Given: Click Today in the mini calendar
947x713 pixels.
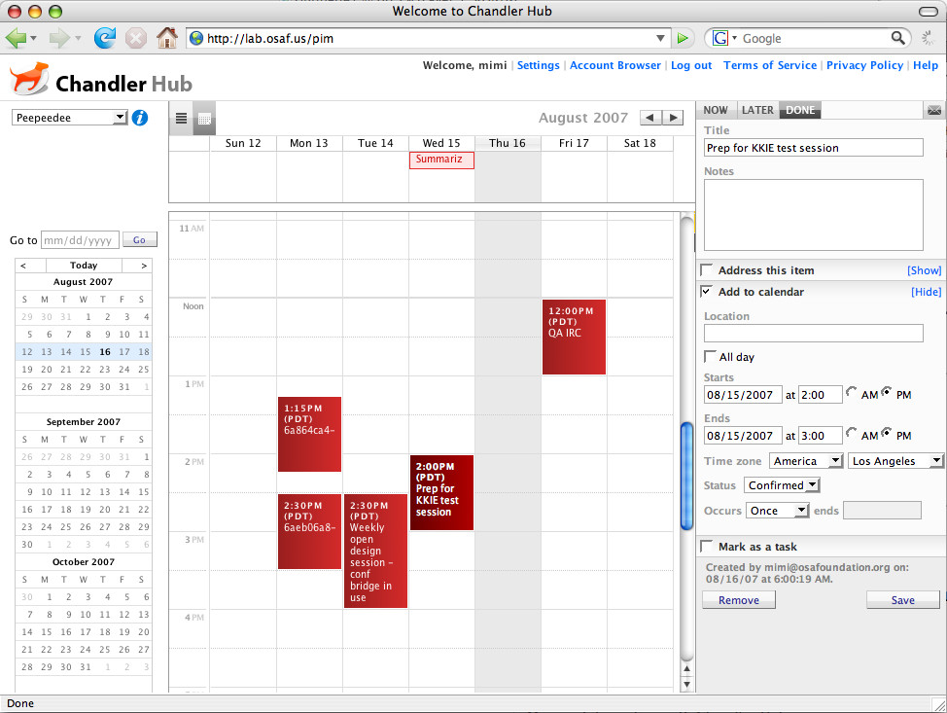Looking at the screenshot, I should (x=84, y=266).
